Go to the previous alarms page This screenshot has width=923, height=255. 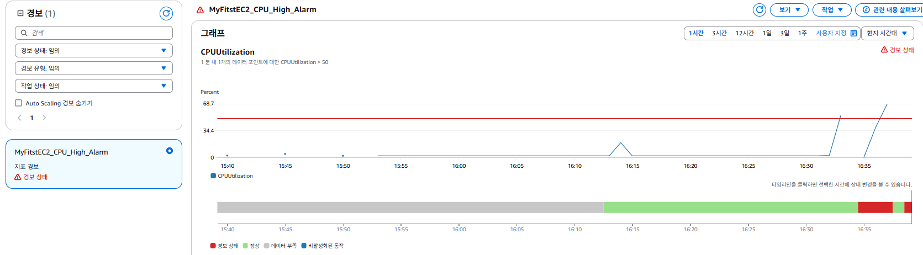20,118
